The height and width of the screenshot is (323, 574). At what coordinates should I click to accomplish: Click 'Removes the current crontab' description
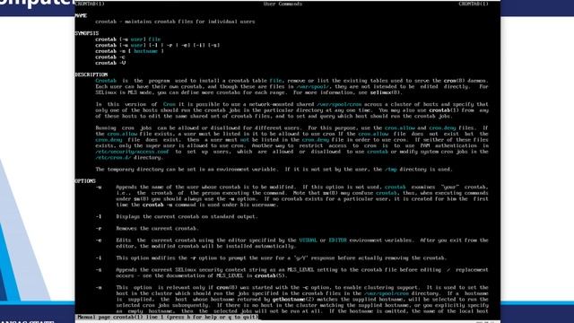(x=158, y=229)
